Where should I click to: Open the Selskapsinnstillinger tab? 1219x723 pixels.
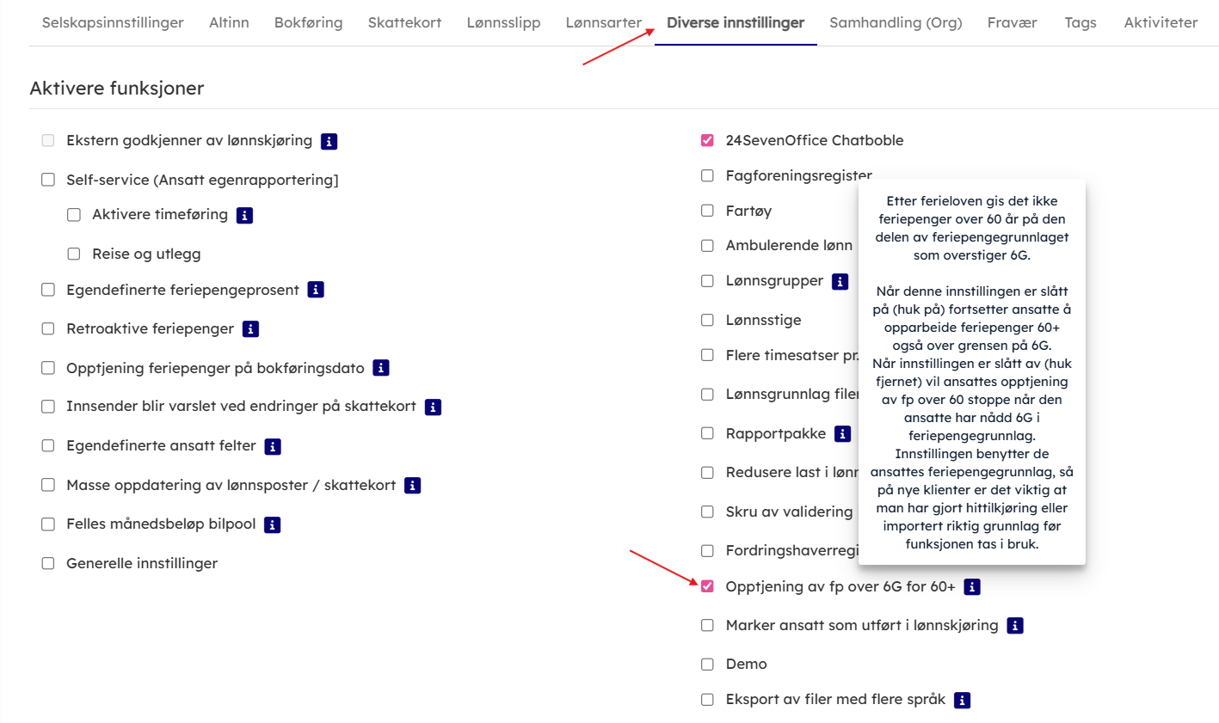point(113,22)
